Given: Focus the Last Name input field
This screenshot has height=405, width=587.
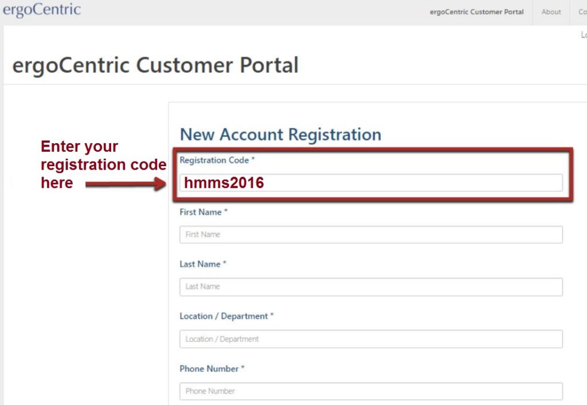Looking at the screenshot, I should tap(371, 287).
